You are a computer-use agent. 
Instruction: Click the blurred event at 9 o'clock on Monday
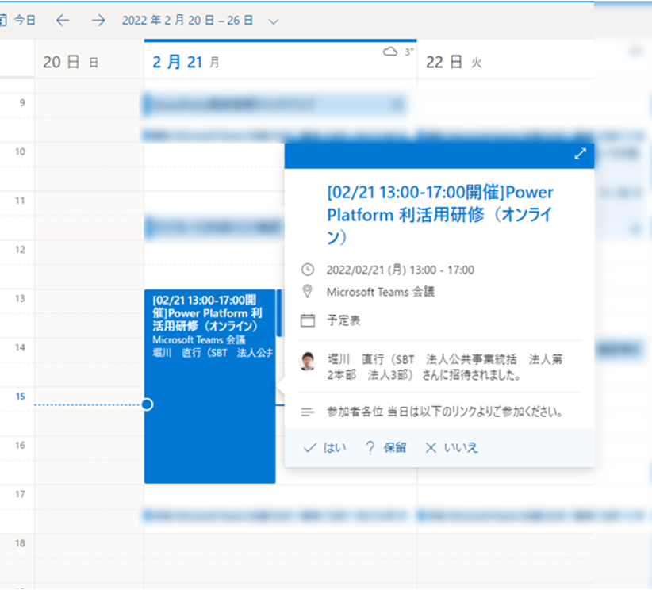[x=275, y=105]
